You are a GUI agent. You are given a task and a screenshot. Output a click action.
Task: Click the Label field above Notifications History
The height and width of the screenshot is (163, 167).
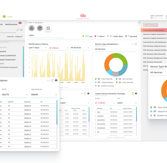[x=46, y=36]
